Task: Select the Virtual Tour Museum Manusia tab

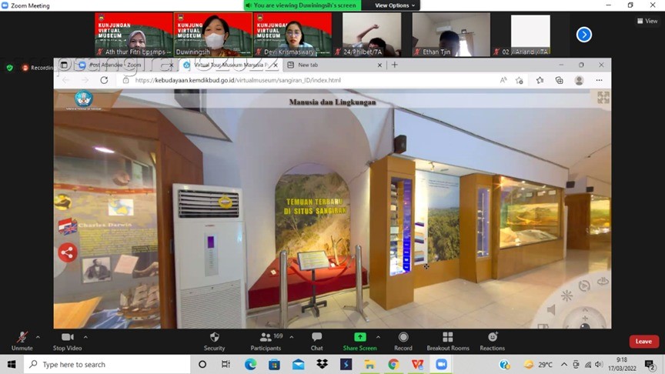Action: (229, 65)
